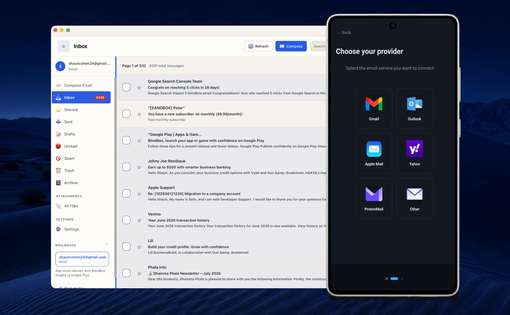Open "Dhamma Phala Newsletter – July 2026" email
Image resolution: width=510 pixels, height=315 pixels.
(184, 274)
